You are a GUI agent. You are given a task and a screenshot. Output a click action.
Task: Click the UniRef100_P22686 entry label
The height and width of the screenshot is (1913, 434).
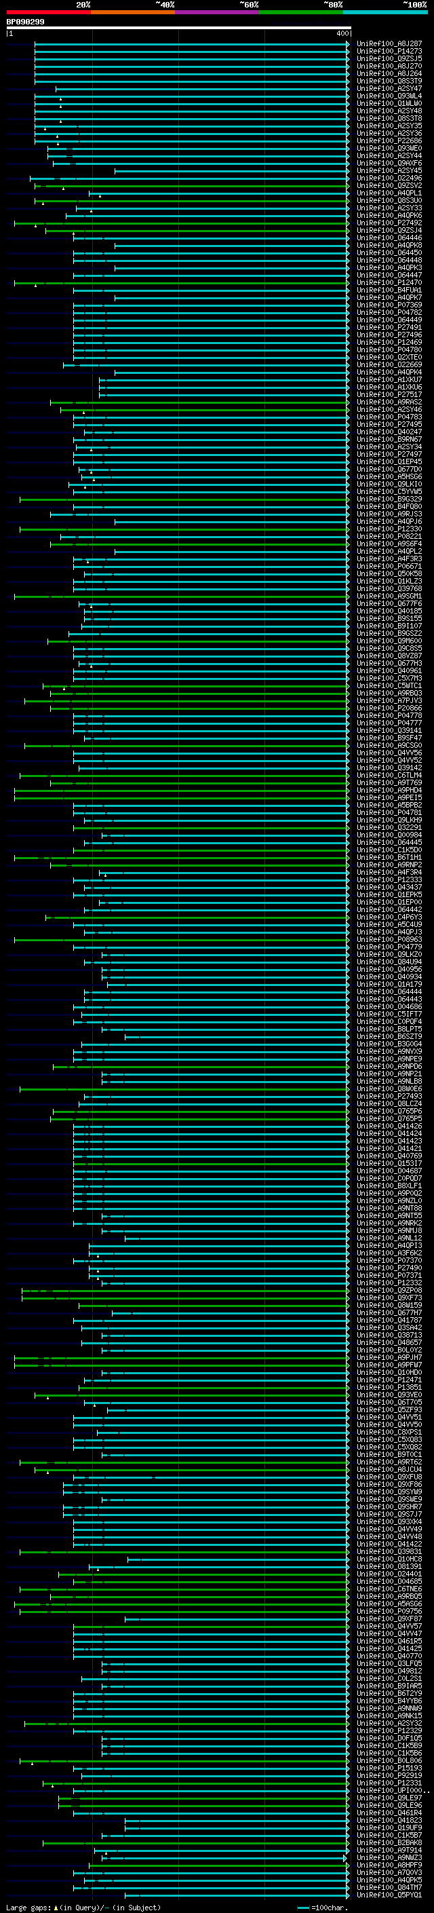[x=389, y=141]
